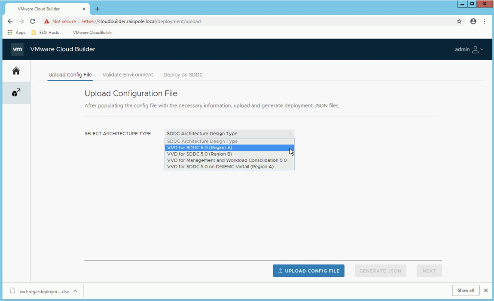The height and width of the screenshot is (301, 494).
Task: Click the Upload Config File button
Action: [308, 271]
